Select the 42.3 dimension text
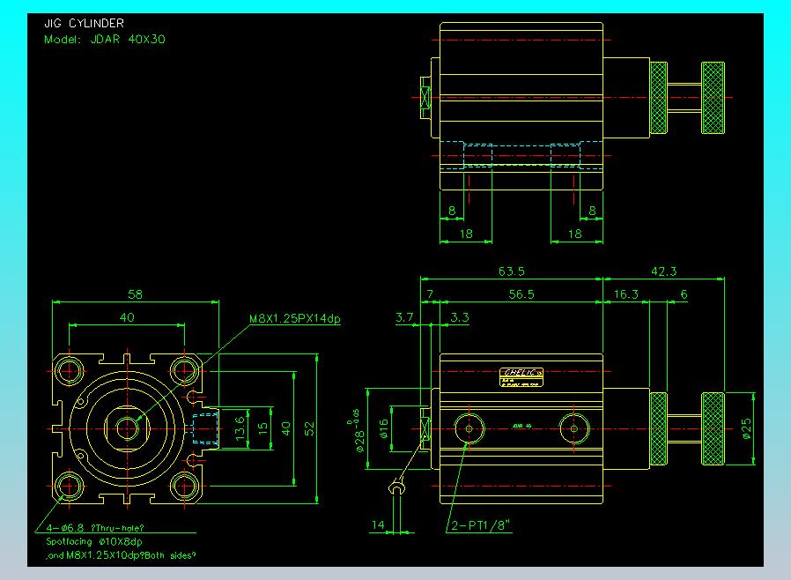 pyautogui.click(x=663, y=271)
